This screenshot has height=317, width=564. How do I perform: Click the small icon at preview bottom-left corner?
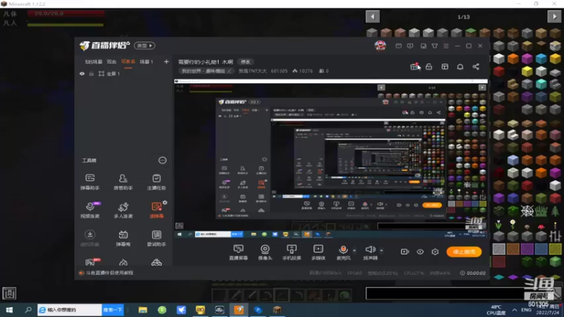[179, 225]
